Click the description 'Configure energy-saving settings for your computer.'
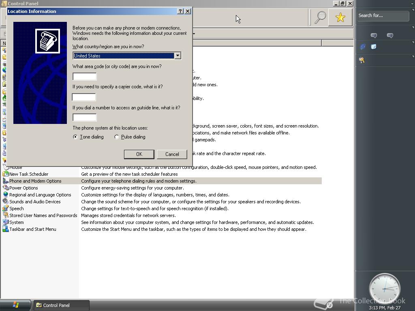 pyautogui.click(x=133, y=188)
